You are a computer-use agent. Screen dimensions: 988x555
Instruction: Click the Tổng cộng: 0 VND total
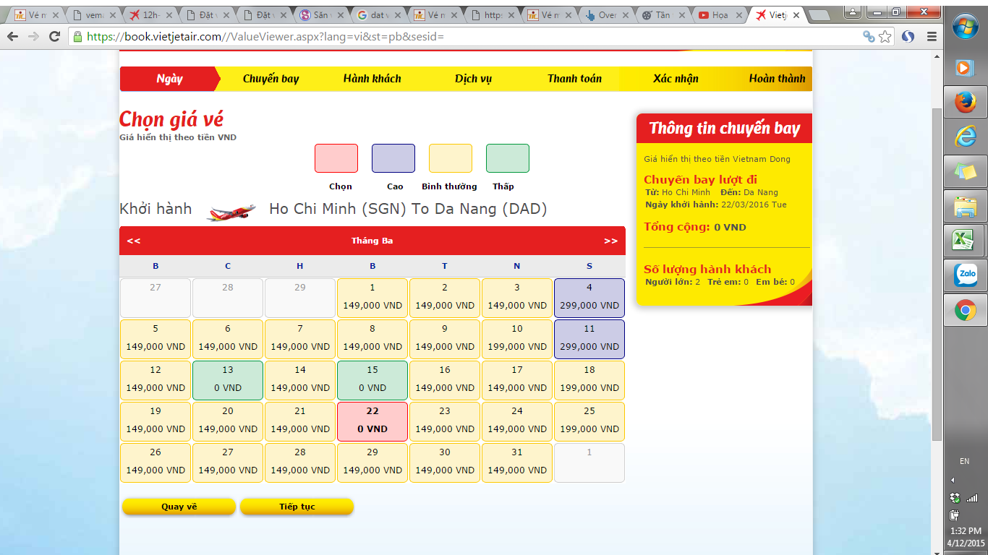(x=695, y=227)
